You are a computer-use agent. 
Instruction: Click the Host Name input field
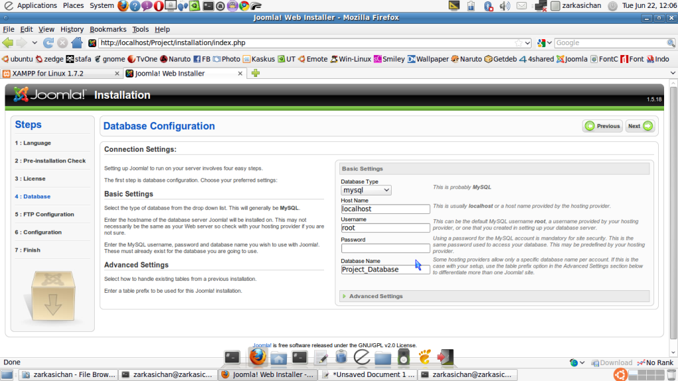385,209
